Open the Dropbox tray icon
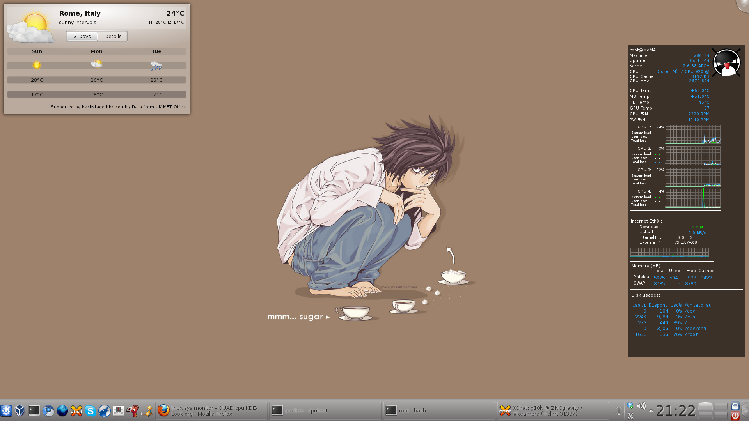The height and width of the screenshot is (421, 749). coord(630,406)
